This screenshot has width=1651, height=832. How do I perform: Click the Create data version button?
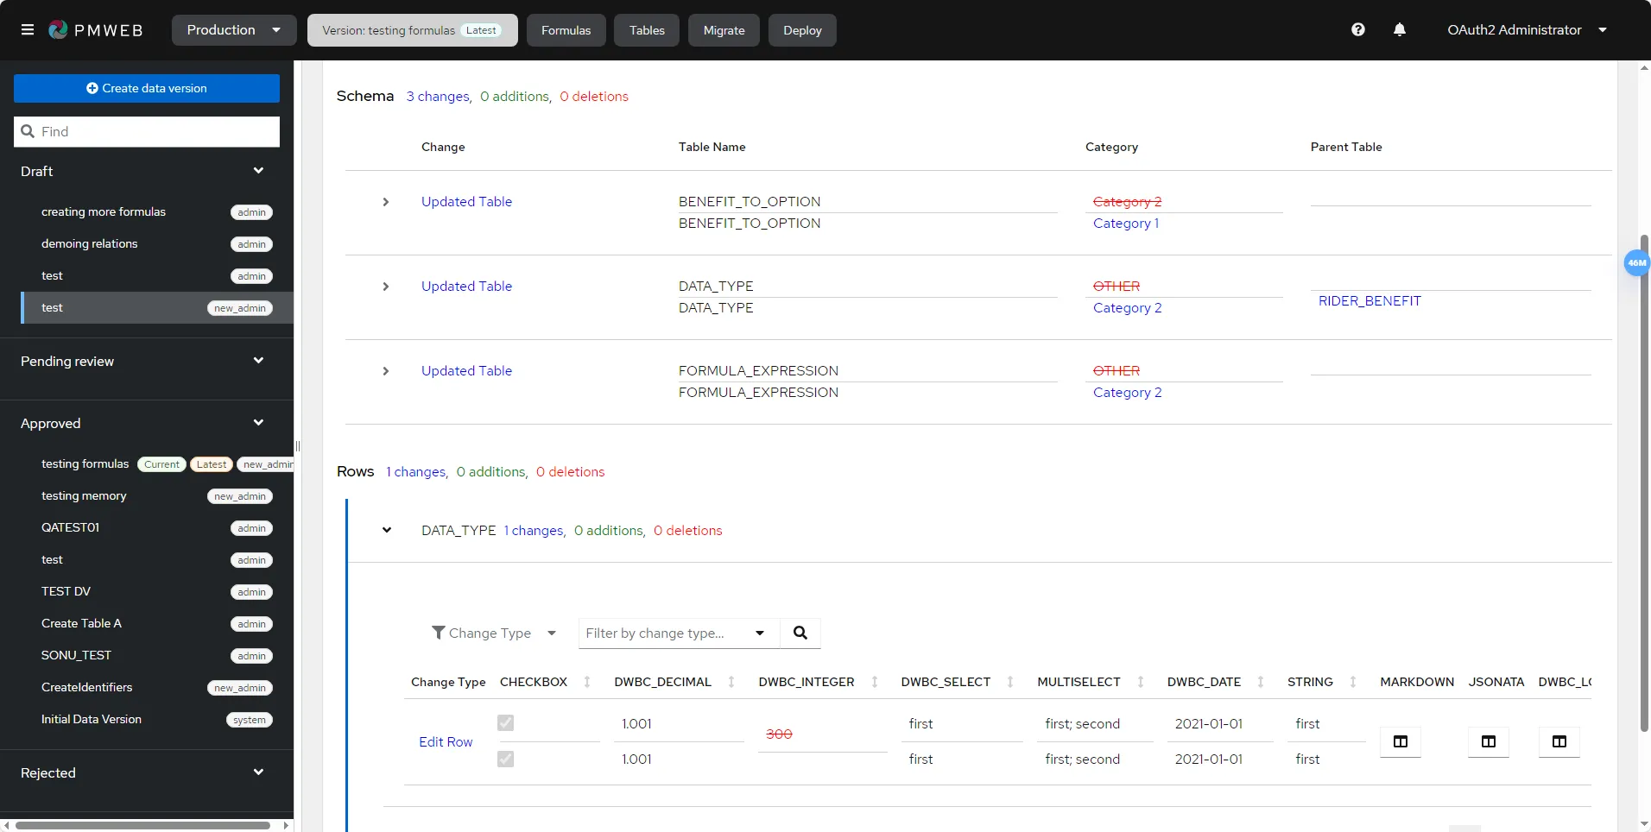[147, 88]
